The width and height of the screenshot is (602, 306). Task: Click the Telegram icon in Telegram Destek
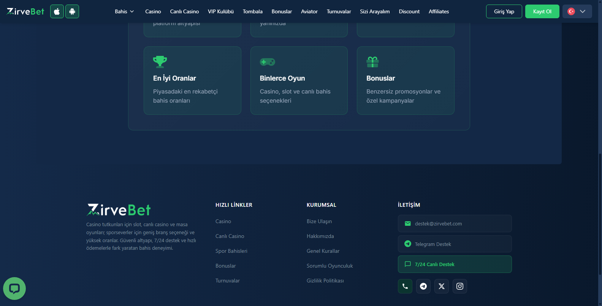(x=408, y=244)
